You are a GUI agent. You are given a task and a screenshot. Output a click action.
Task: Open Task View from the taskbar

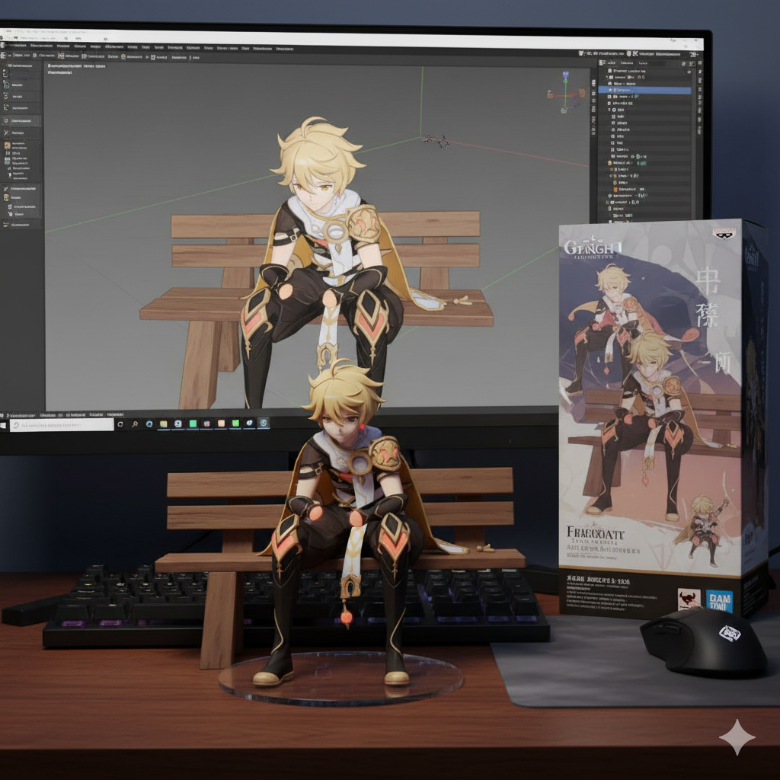(120, 424)
